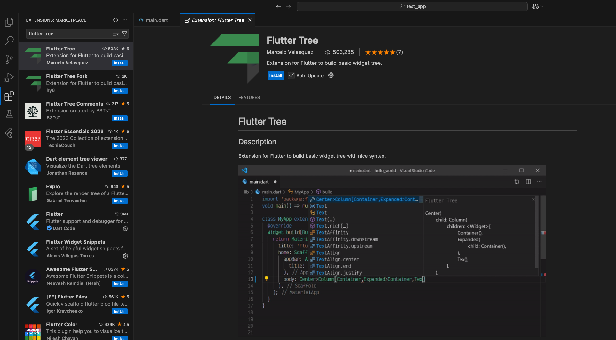Go back using navigation arrow

[278, 6]
